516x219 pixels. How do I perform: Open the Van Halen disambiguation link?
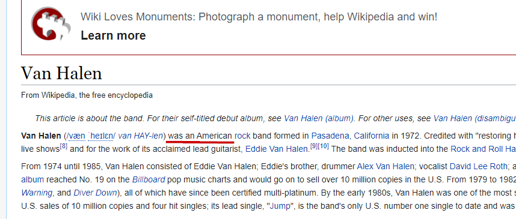coord(475,118)
